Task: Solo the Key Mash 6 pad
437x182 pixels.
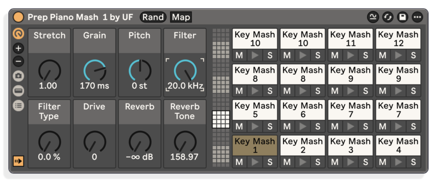Action: (x=318, y=126)
